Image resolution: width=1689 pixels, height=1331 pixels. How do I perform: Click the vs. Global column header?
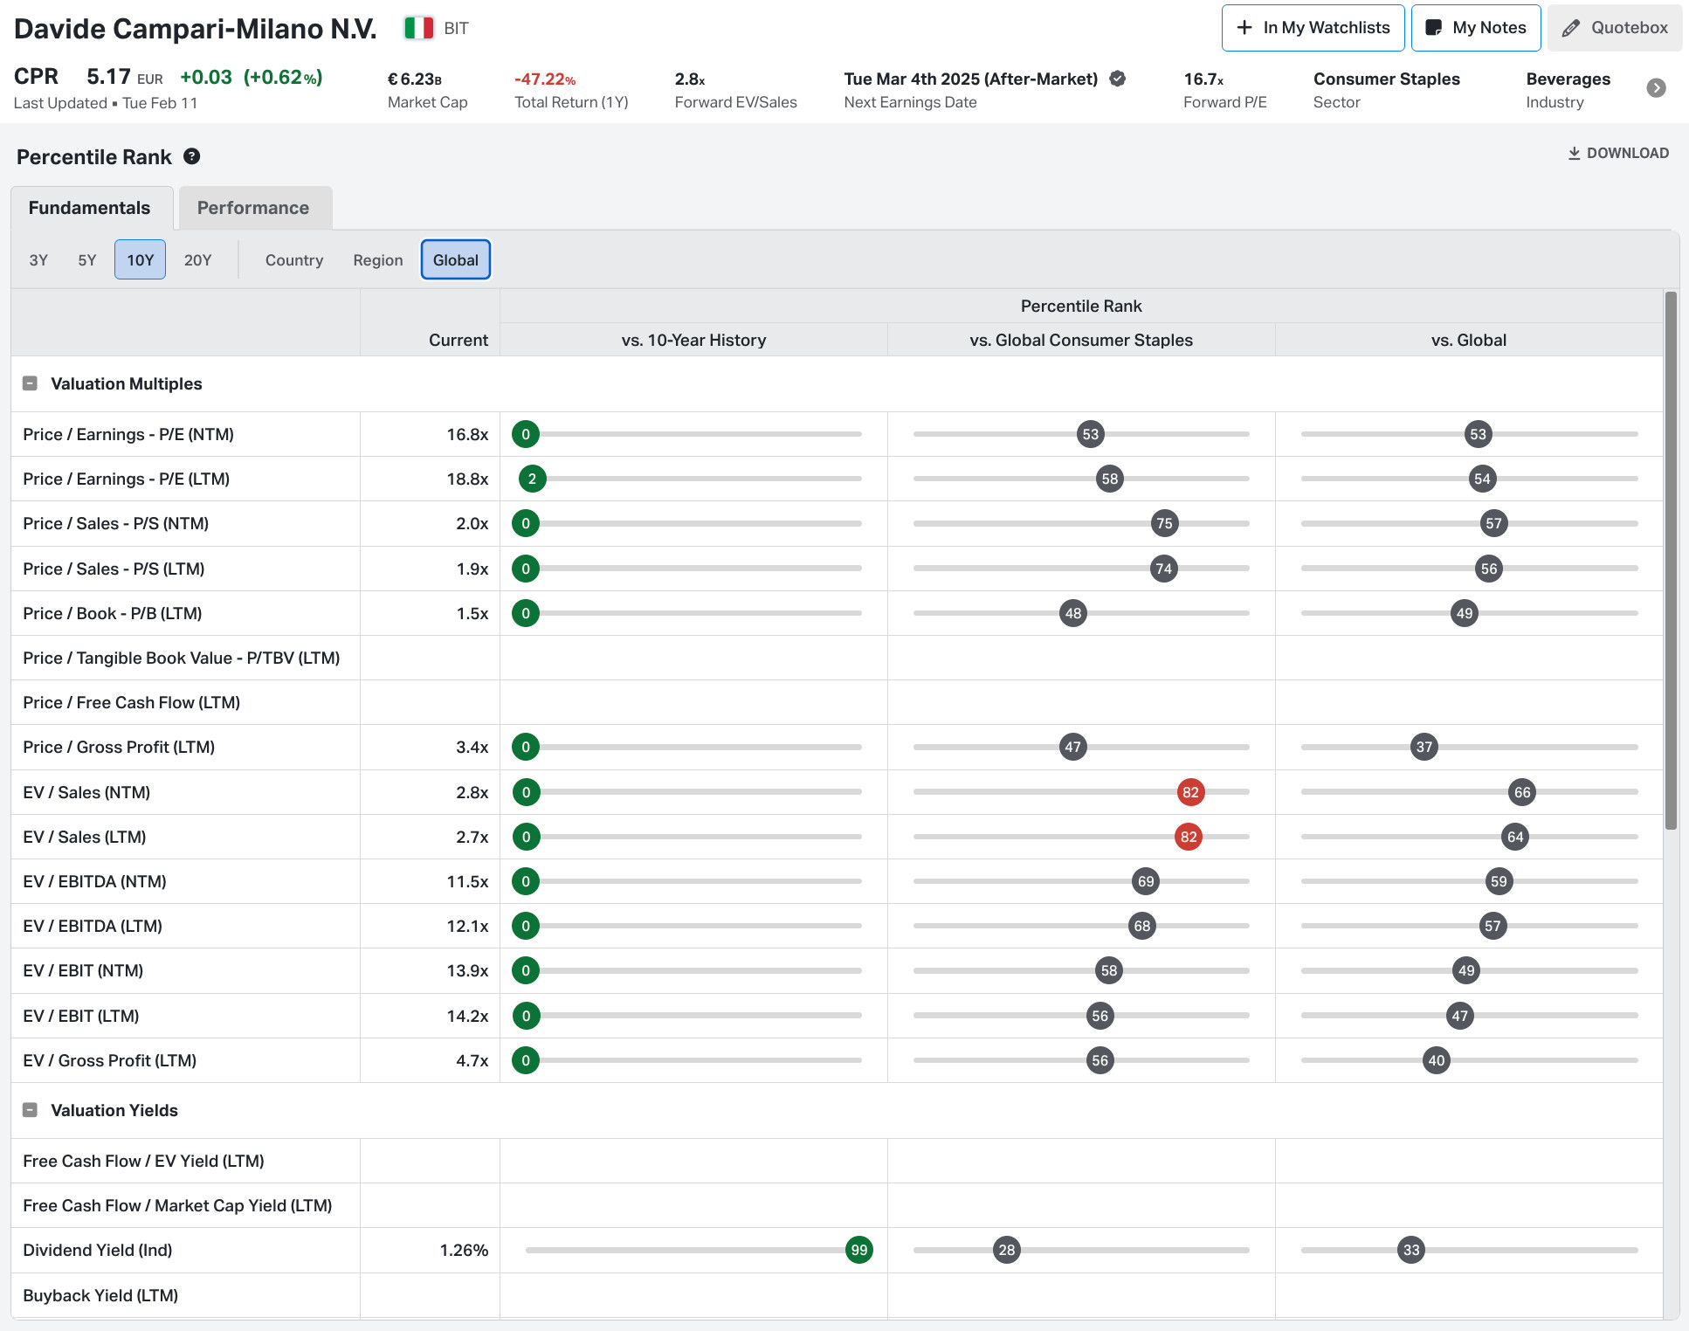[1469, 340]
